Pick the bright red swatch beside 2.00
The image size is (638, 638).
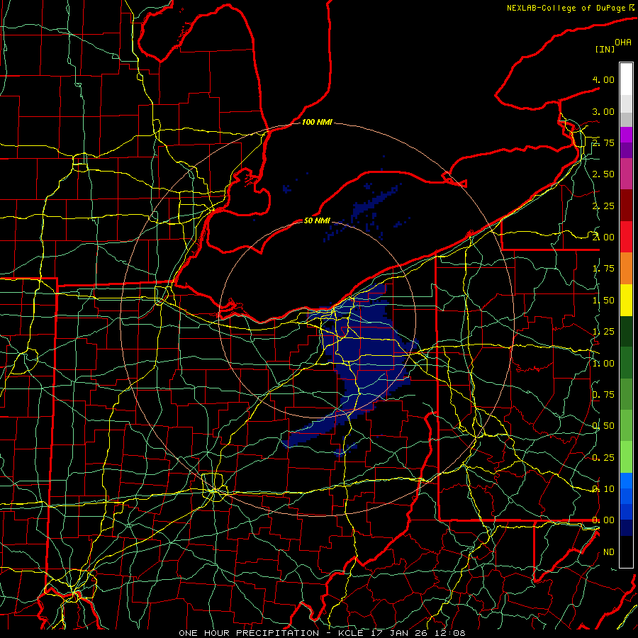(x=626, y=237)
